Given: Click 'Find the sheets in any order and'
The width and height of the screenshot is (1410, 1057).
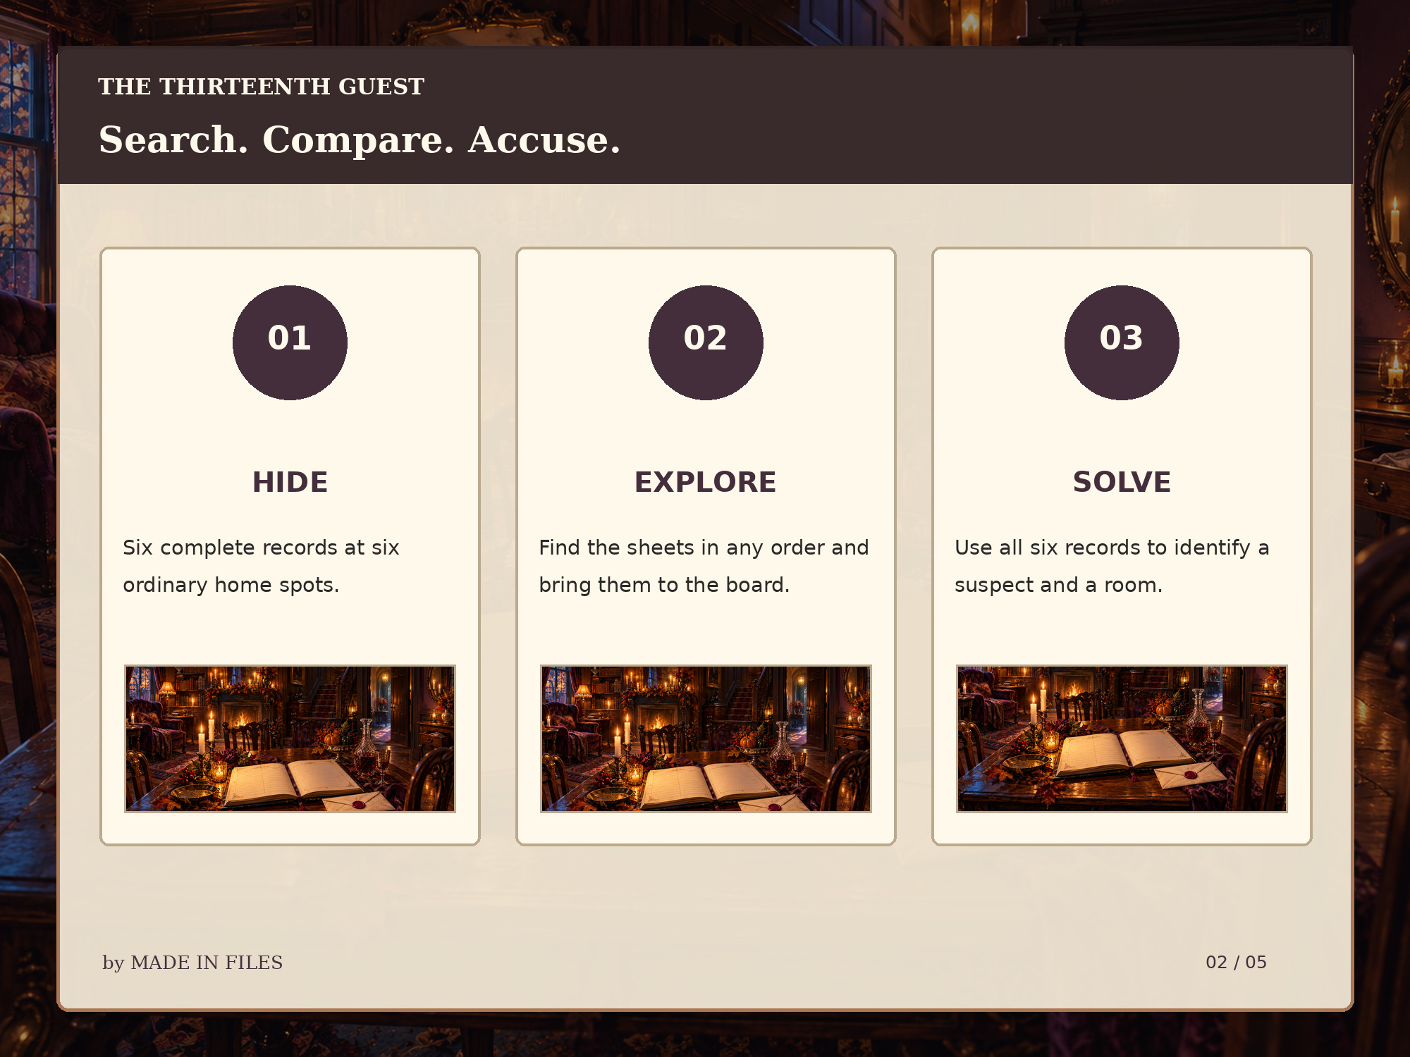Looking at the screenshot, I should (x=704, y=548).
